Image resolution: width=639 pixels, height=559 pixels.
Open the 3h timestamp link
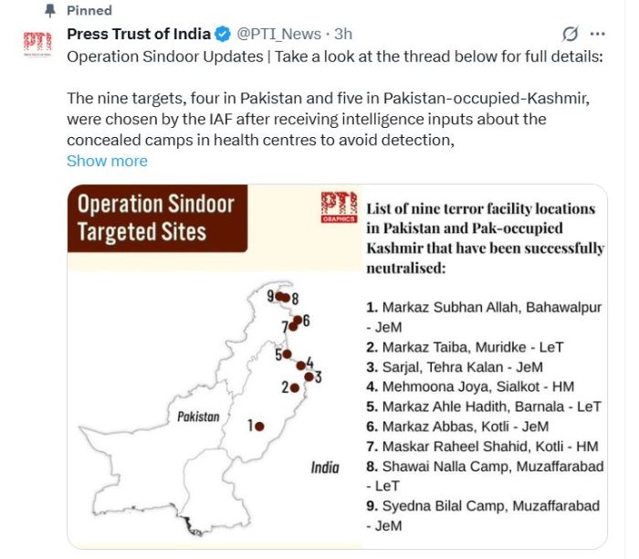343,35
